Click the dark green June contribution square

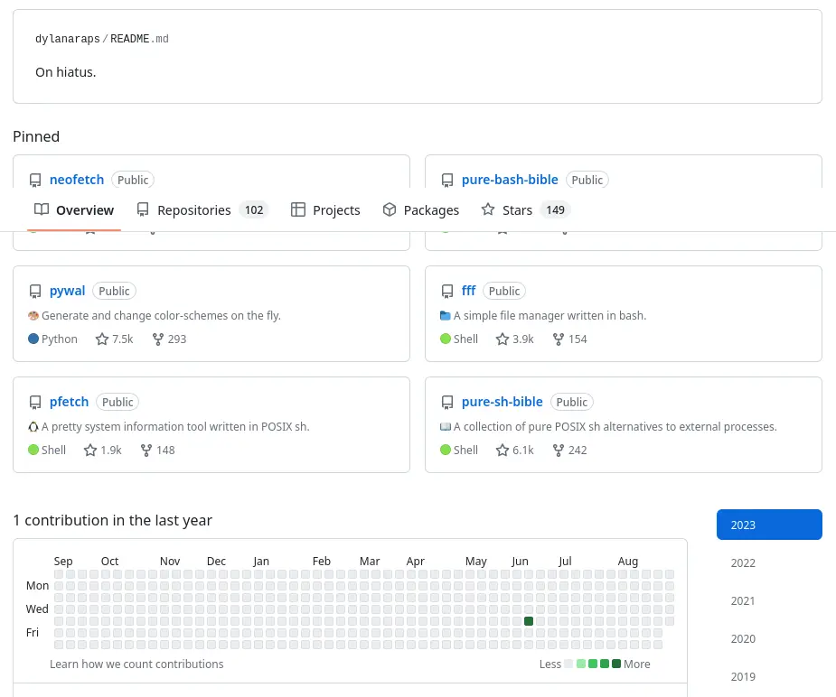(529, 621)
